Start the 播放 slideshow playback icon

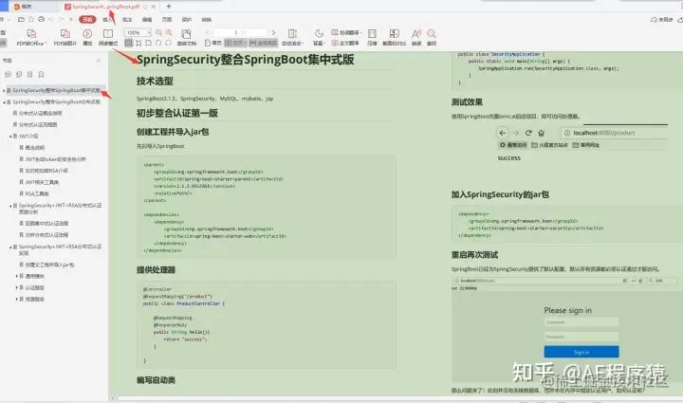(x=87, y=34)
